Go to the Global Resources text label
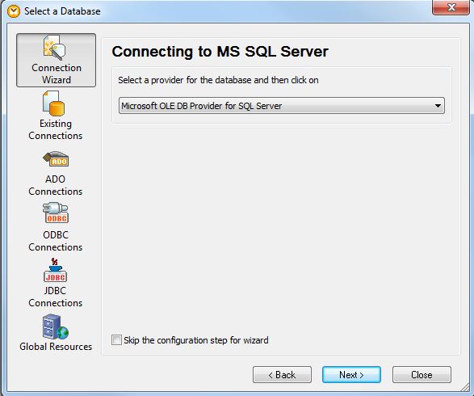This screenshot has width=474, height=396. pos(56,347)
